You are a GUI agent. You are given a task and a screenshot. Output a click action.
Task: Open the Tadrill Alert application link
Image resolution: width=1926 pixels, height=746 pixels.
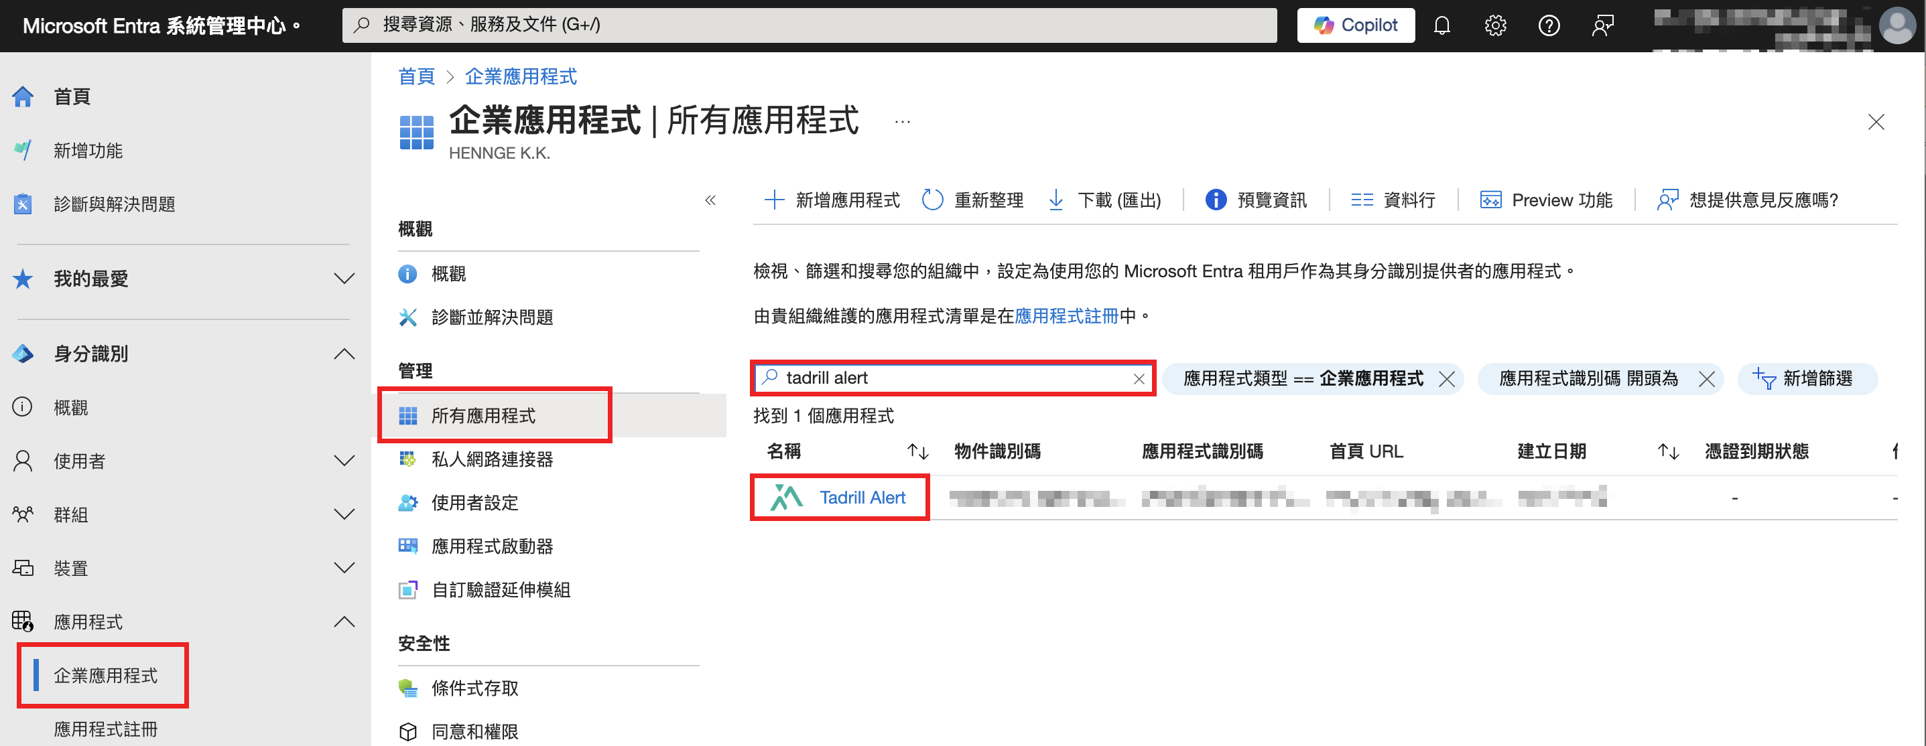tap(862, 498)
